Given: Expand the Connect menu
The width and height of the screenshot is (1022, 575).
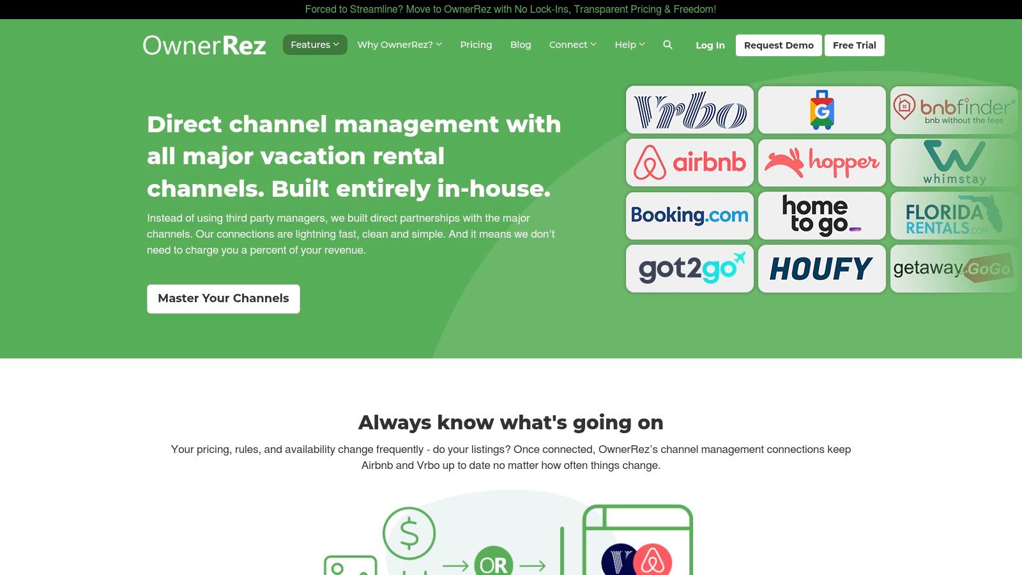Looking at the screenshot, I should pyautogui.click(x=572, y=45).
